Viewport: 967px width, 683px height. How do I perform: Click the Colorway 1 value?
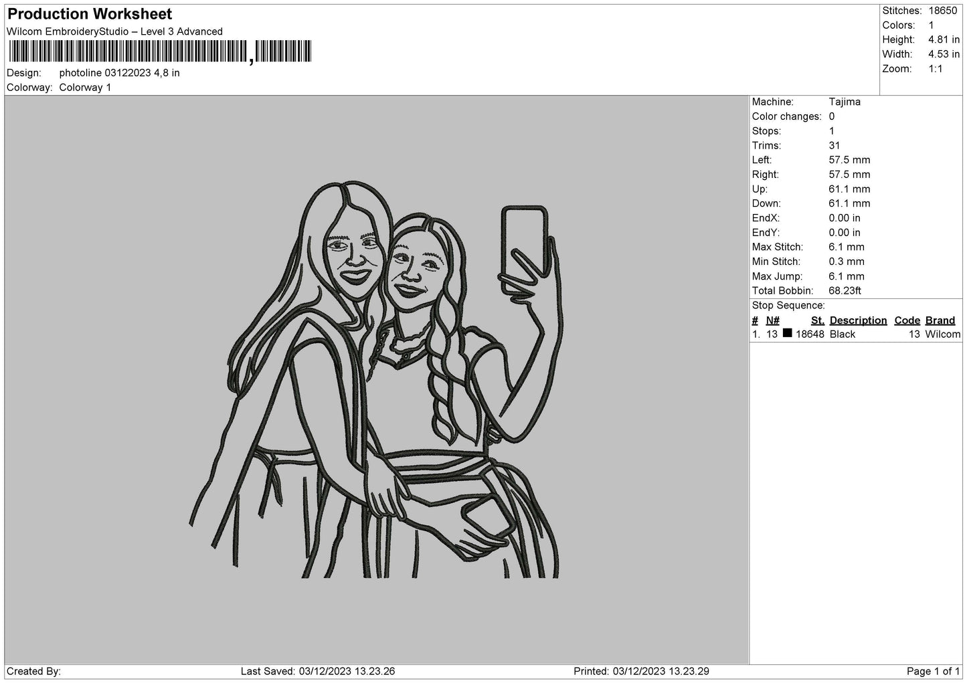pyautogui.click(x=85, y=88)
